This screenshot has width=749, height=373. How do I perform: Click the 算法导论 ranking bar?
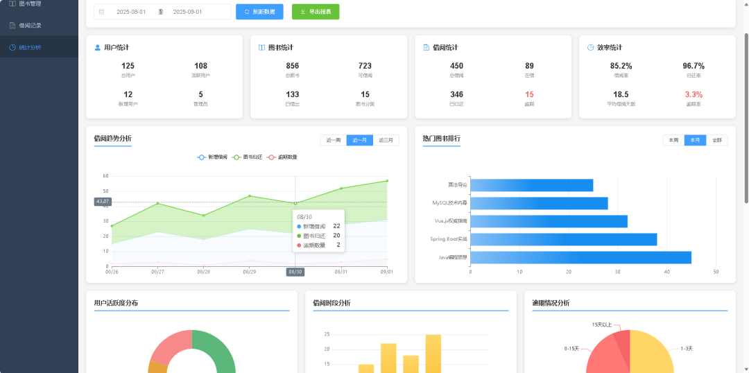(532, 185)
